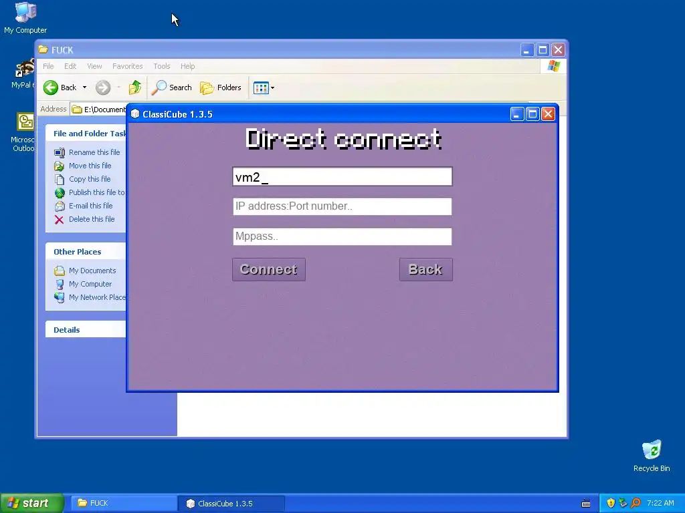Toggle the Folders pane button
The height and width of the screenshot is (513, 685).
tap(221, 88)
